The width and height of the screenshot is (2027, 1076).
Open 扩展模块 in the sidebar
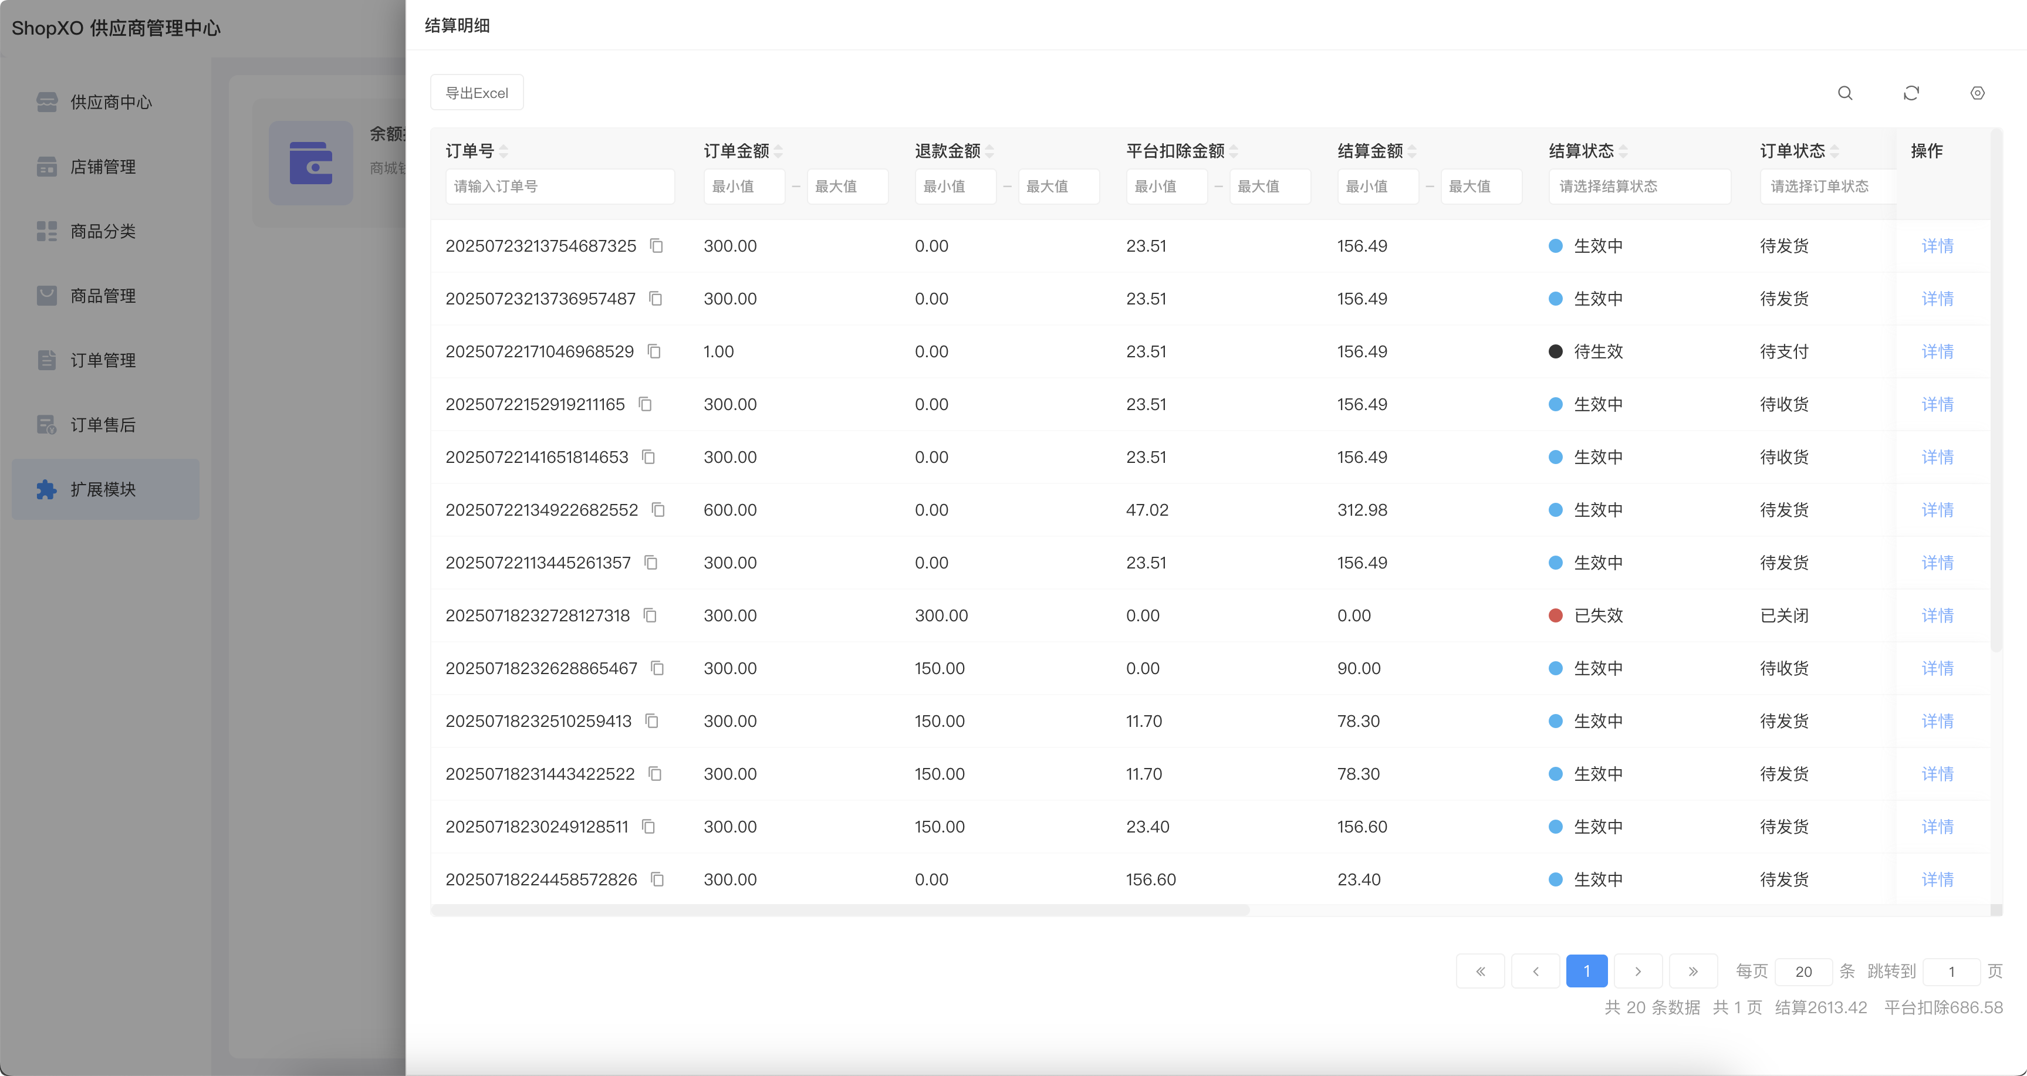pos(103,489)
